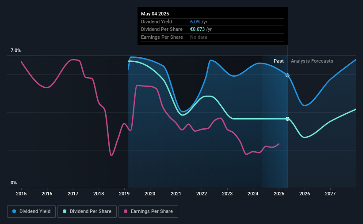Click the 7.0% y-axis label

click(15, 50)
